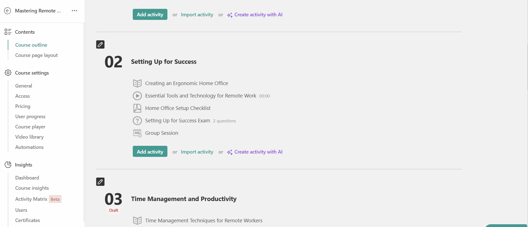
Task: Open the Certificates page from sidebar
Action: point(27,220)
